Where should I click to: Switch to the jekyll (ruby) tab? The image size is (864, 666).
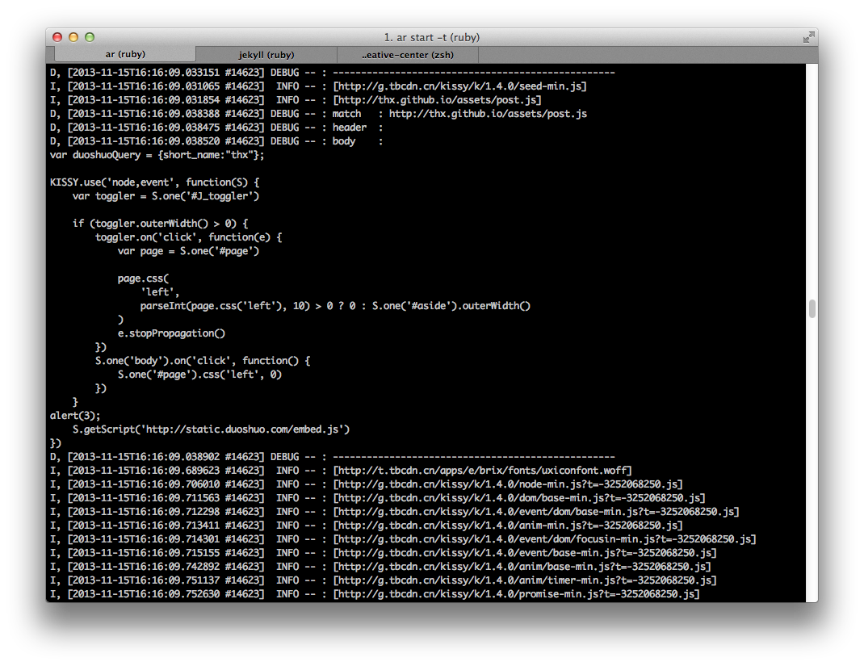266,55
